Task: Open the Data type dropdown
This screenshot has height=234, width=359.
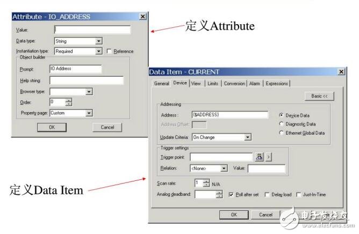Action: [x=98, y=41]
